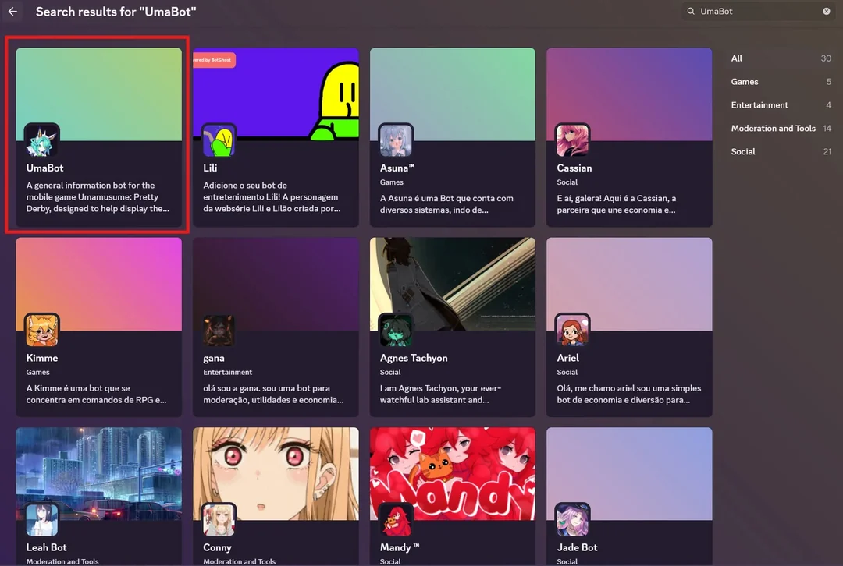Screen dimensions: 843x566
Task: Click the Leah Bot title text
Action: (46, 547)
